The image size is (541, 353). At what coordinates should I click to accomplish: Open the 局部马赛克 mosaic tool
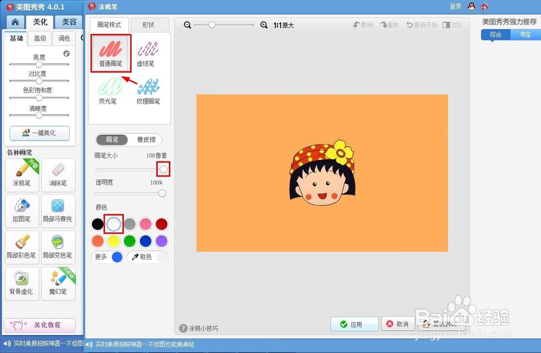(58, 211)
